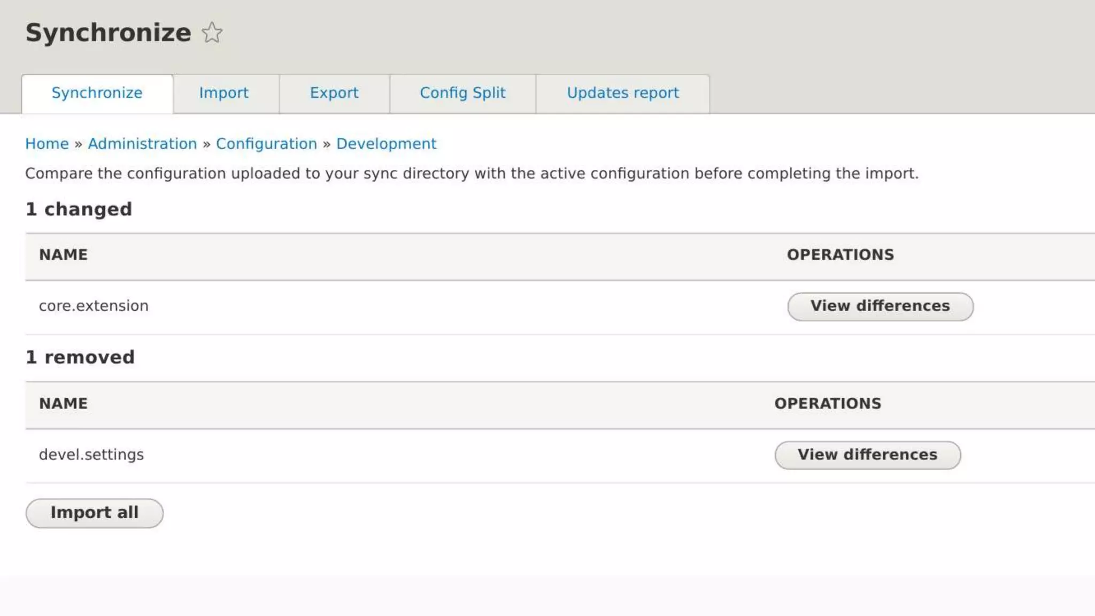Image resolution: width=1095 pixels, height=616 pixels.
Task: Follow the Development breadcrumb link
Action: (x=386, y=144)
